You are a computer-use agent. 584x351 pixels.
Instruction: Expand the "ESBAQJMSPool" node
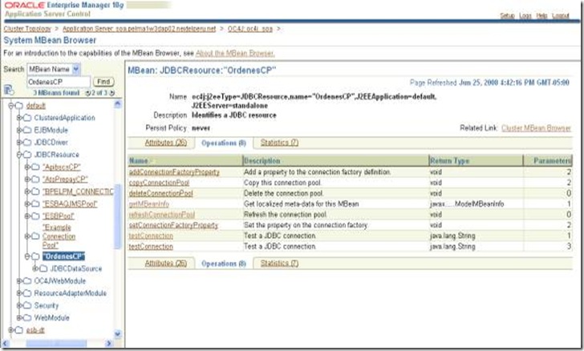[27, 204]
